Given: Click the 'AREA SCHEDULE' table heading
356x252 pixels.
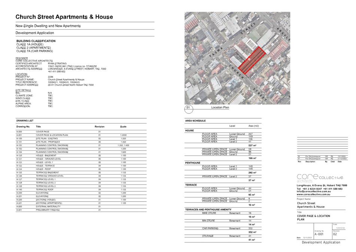Looking at the screenshot, I should pos(195,121).
